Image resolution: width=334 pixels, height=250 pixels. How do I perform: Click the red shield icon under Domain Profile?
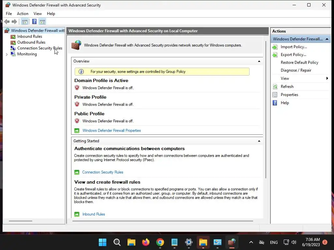[77, 88]
